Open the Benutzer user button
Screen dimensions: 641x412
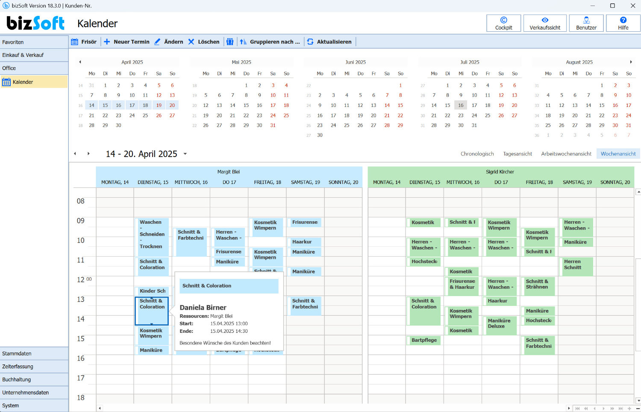tap(586, 23)
